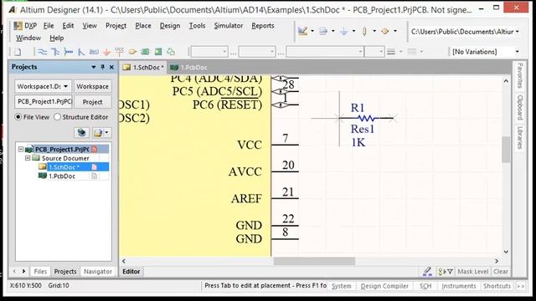This screenshot has height=301, width=536.
Task: Open the drawing utility tools dropdown arrow
Action: (x=312, y=32)
